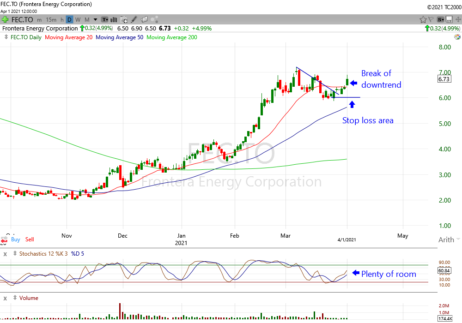Click the red Sell link
Image resolution: width=462 pixels, height=323 pixels.
click(x=30, y=239)
